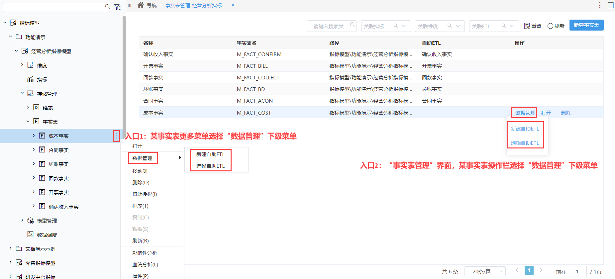Click the 事实表 F icon
615x279 pixels.
click(37, 122)
